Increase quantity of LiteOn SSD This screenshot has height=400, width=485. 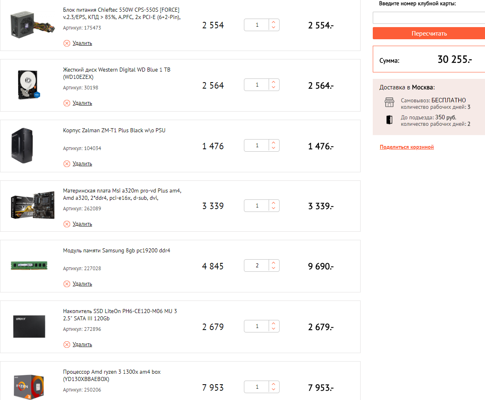pyautogui.click(x=274, y=324)
